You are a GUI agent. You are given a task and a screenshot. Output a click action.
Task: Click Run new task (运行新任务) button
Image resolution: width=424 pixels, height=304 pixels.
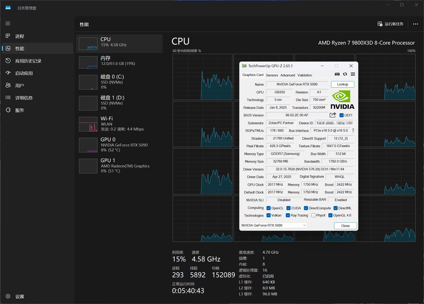pyautogui.click(x=390, y=24)
